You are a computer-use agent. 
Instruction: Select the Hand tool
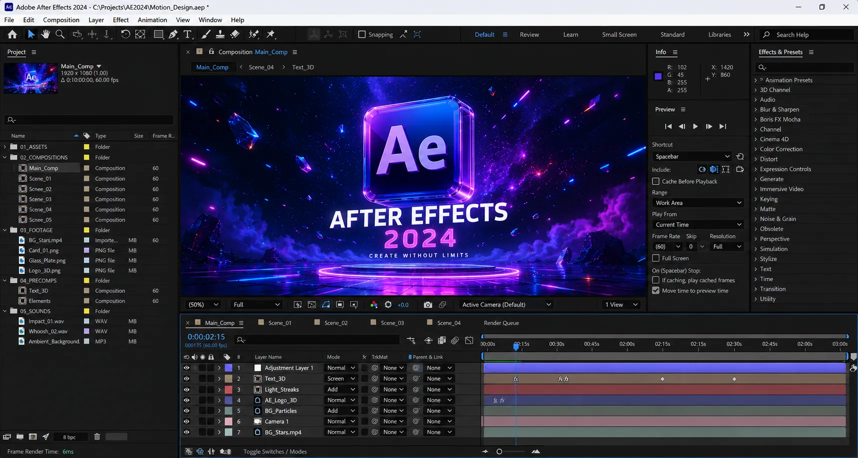(45, 34)
